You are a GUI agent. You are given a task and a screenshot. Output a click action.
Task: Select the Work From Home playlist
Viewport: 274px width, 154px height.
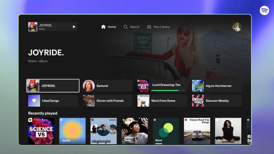[x=162, y=101]
